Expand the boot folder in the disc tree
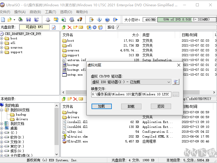 tap(1, 38)
